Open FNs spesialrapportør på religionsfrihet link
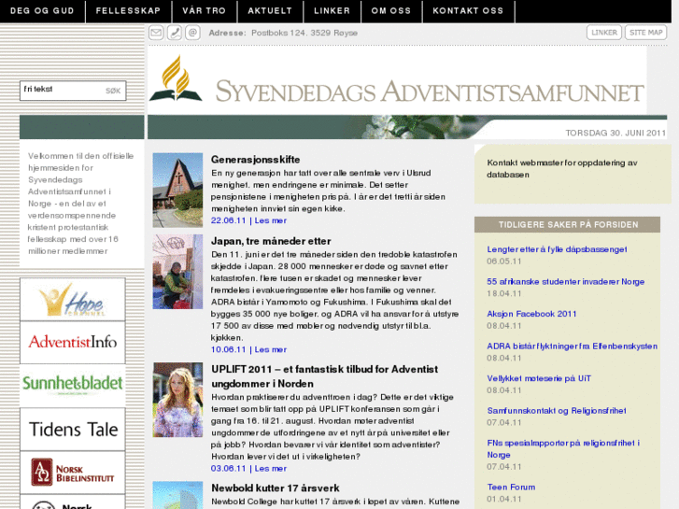 click(x=563, y=449)
